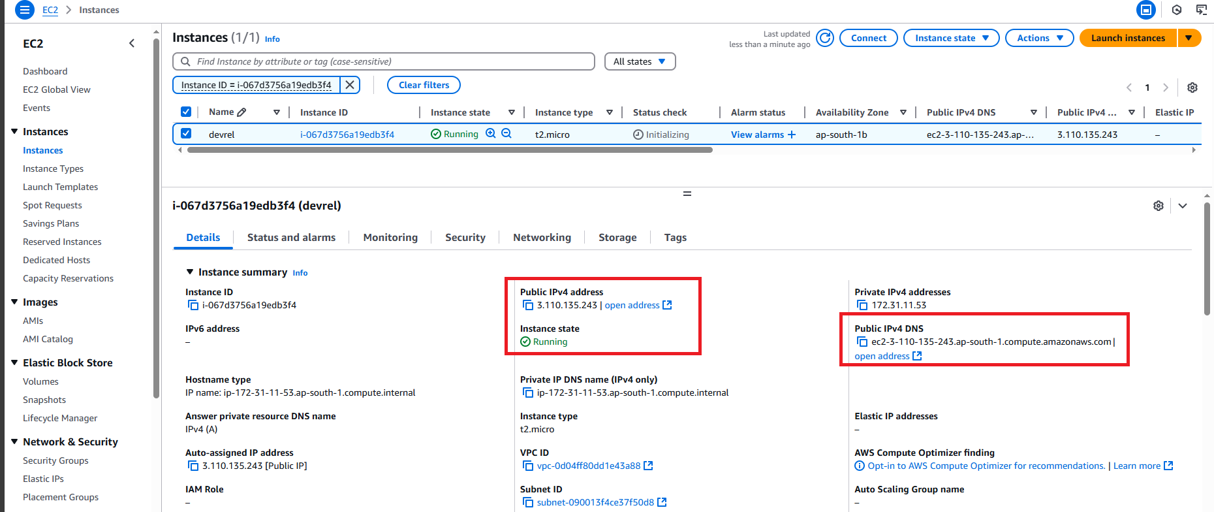The width and height of the screenshot is (1214, 512).
Task: Click Info link beside Instances heading
Action: 272,39
